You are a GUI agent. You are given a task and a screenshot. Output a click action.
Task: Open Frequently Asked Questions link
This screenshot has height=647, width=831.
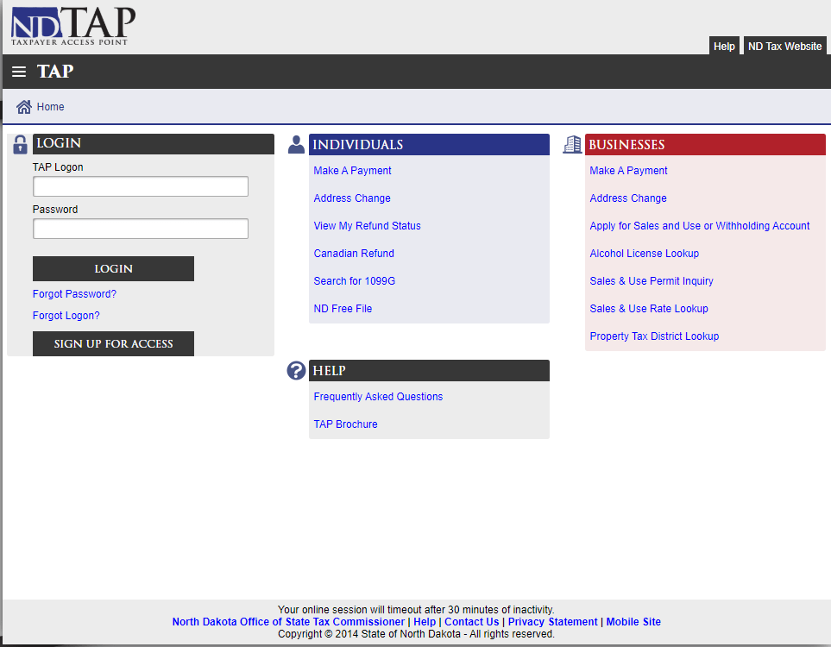tap(378, 397)
